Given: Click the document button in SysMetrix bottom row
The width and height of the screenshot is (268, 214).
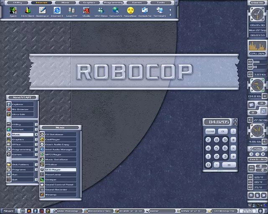Looking at the screenshot, I should (258, 195).
